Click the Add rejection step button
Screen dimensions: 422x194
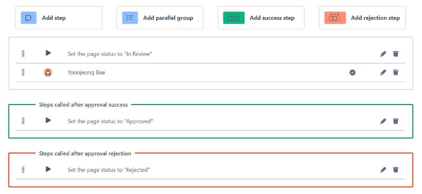(x=362, y=18)
